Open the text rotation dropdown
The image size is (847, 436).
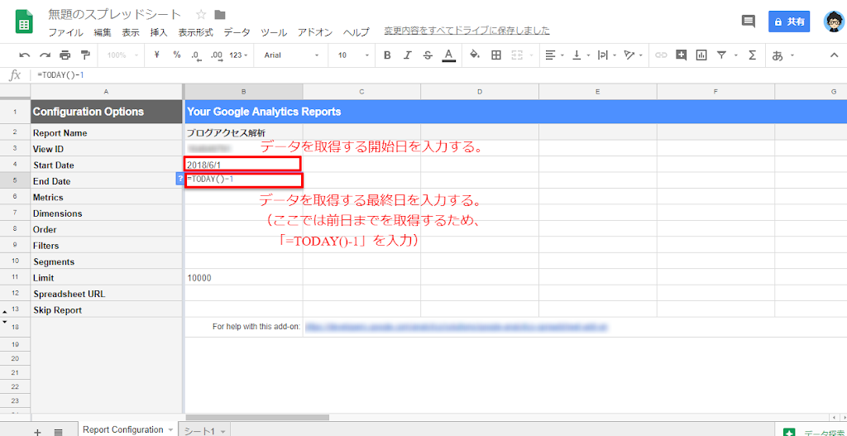tap(633, 55)
